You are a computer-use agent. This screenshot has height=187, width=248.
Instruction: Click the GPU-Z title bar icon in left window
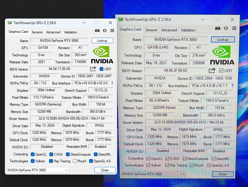click(10, 23)
